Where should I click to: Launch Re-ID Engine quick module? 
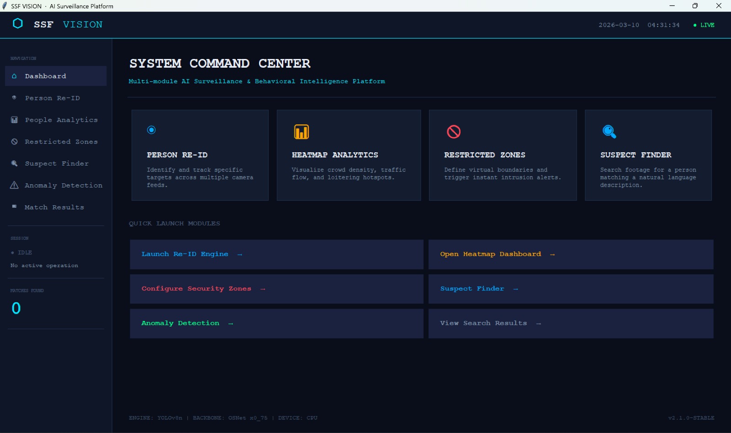pos(276,254)
